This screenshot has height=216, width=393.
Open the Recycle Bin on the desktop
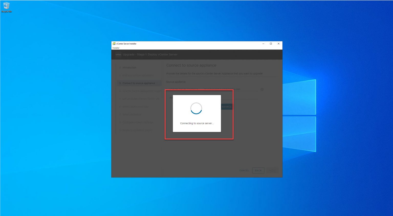point(6,6)
